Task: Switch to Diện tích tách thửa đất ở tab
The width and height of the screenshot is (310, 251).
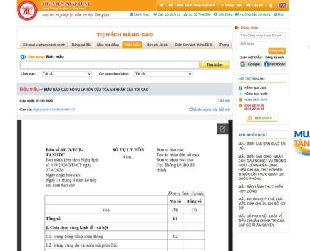Action: (194, 45)
